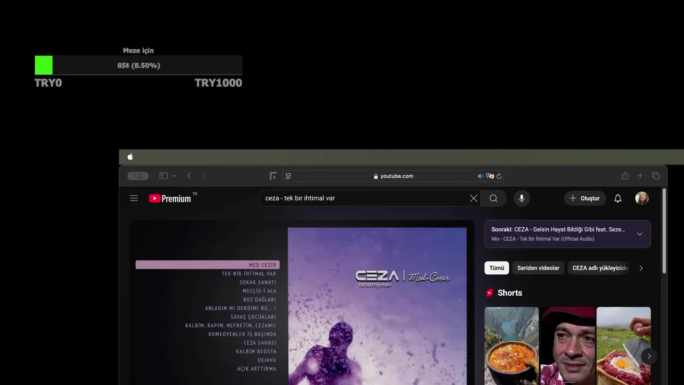Viewport: 684px width, 385px height.
Task: Show the next Shorts with the round arrow
Action: 649,356
